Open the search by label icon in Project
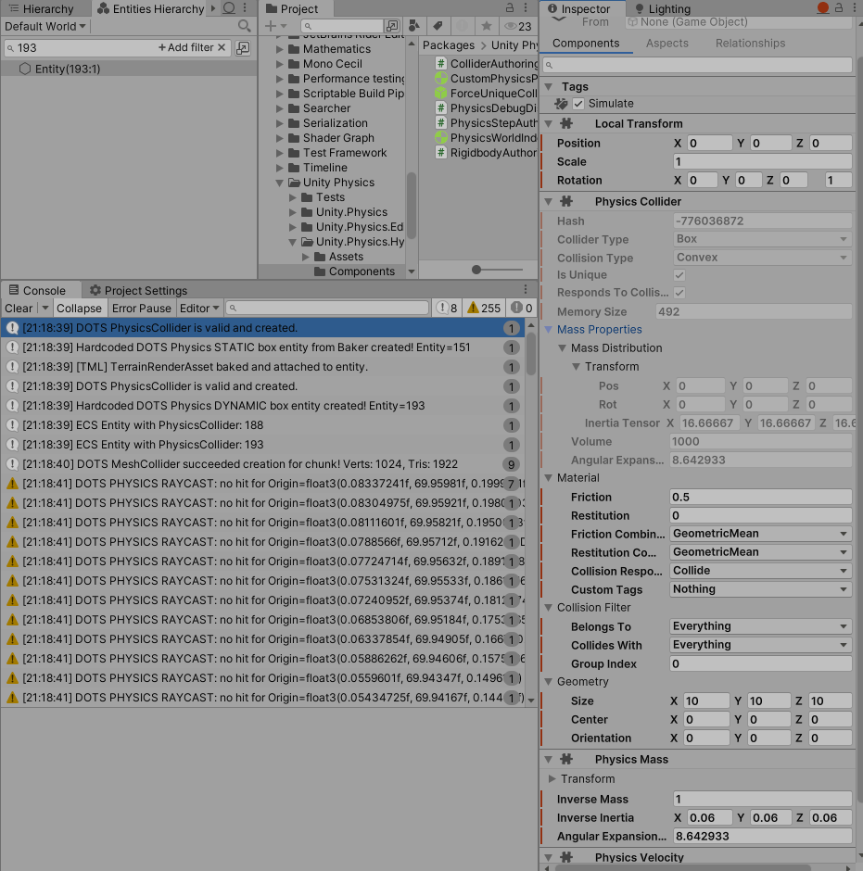Screen dimensions: 863x871 point(438,26)
